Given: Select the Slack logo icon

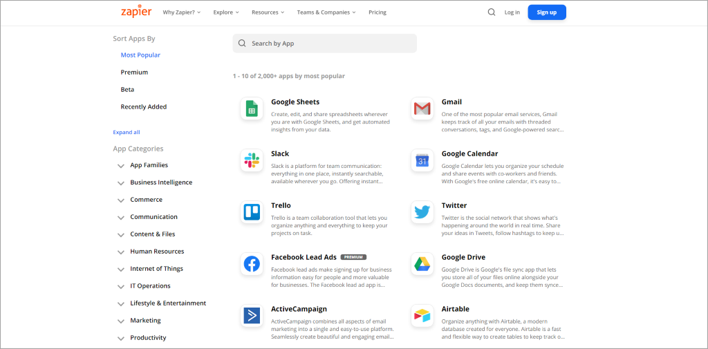Looking at the screenshot, I should [x=252, y=160].
